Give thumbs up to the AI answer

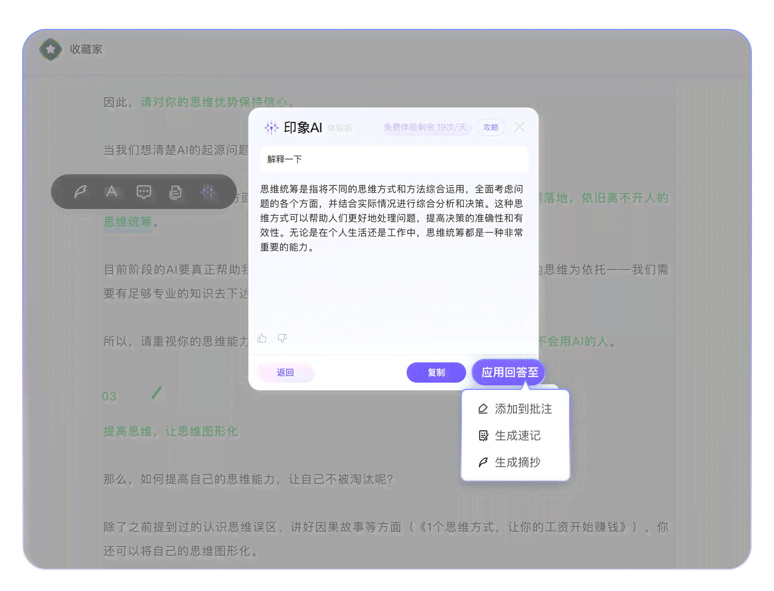(262, 338)
